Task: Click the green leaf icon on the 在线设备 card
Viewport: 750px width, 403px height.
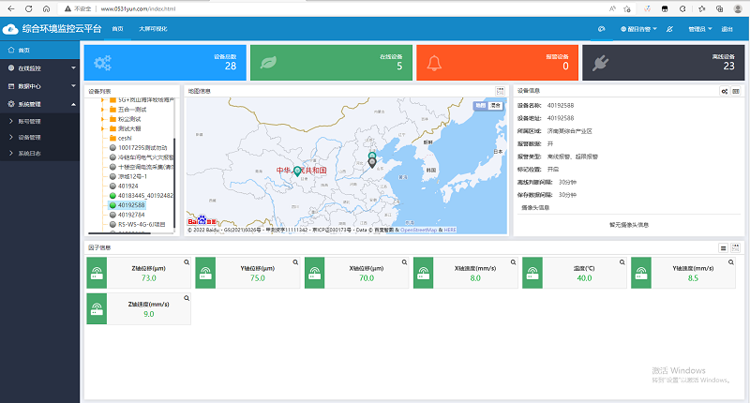Action: [x=267, y=63]
